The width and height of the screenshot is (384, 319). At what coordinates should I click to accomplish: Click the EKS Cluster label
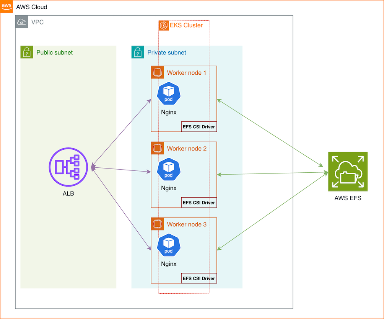pos(186,25)
